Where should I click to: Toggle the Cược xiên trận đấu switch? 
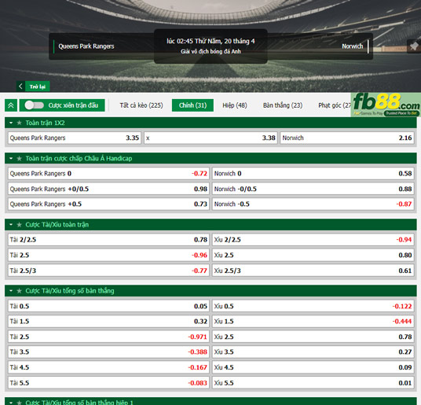pyautogui.click(x=34, y=105)
